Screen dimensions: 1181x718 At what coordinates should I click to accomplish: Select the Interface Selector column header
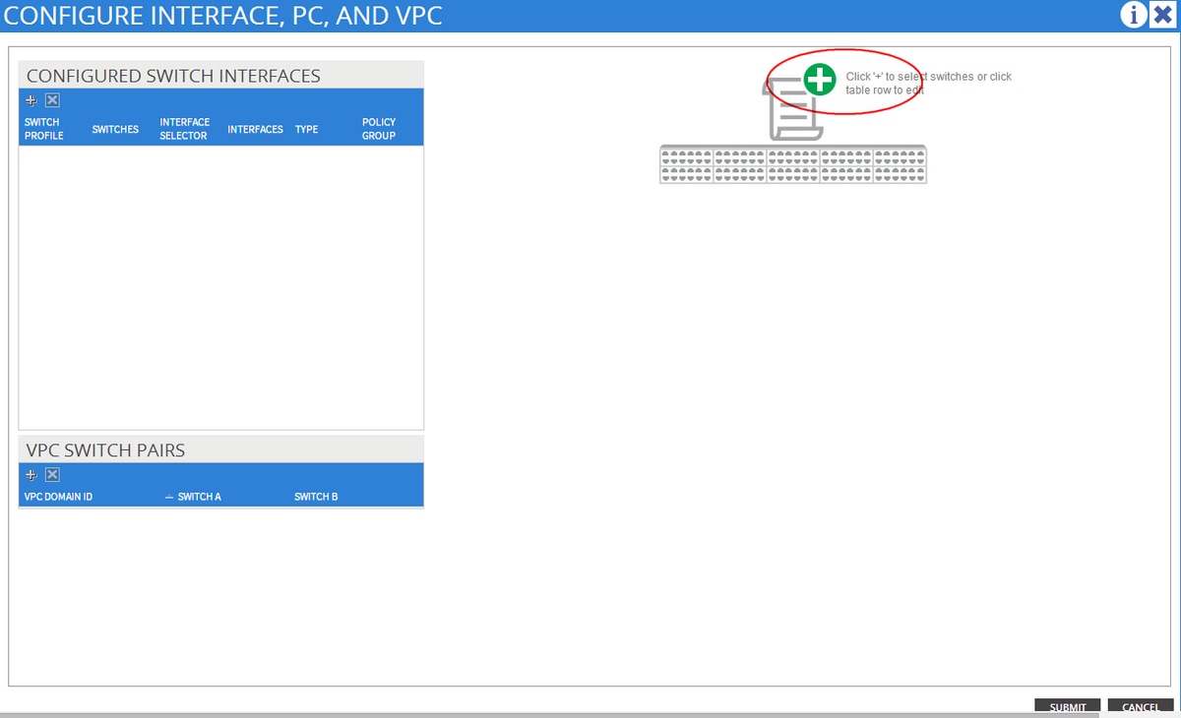[184, 129]
